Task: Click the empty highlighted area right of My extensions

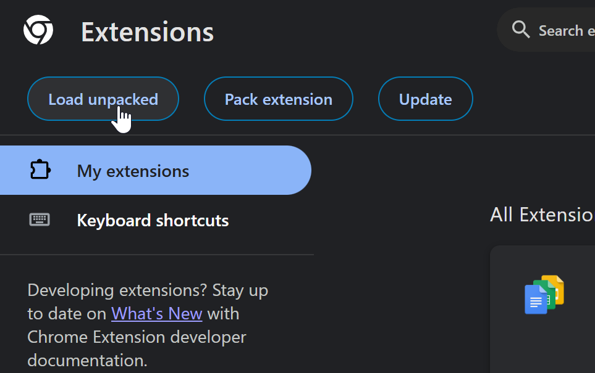Action: 253,171
